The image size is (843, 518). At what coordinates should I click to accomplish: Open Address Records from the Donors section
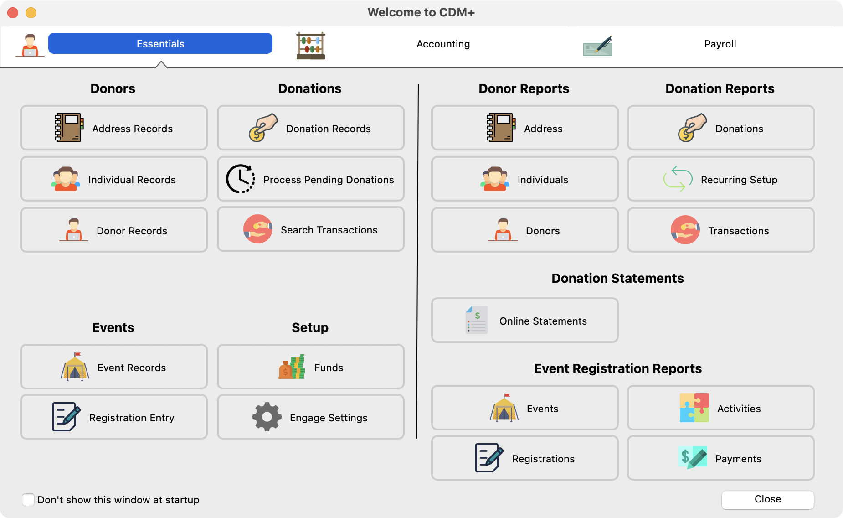pyautogui.click(x=113, y=128)
